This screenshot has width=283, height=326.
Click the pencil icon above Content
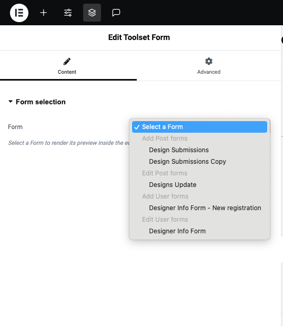tap(67, 62)
